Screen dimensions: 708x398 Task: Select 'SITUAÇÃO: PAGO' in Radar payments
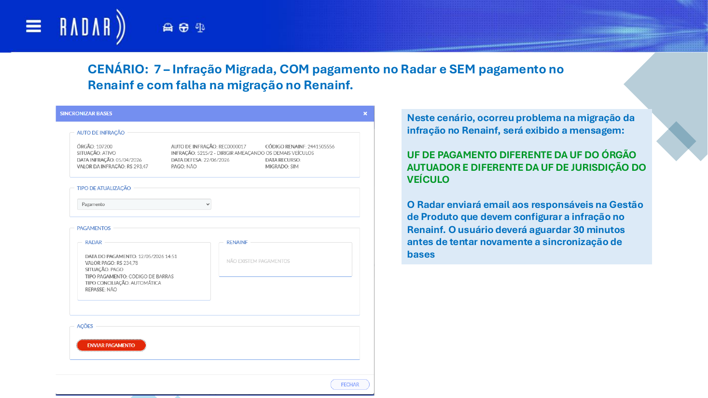coord(104,270)
